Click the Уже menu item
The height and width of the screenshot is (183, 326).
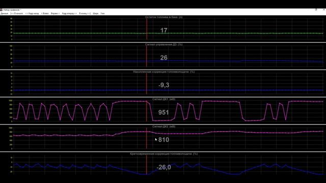[x=102, y=14]
